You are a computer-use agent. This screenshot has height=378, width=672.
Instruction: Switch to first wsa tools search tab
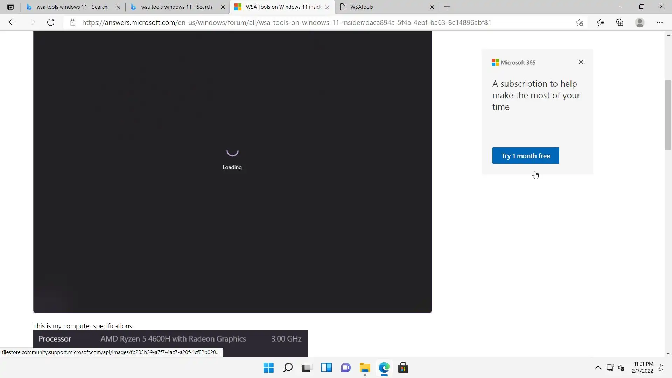pyautogui.click(x=72, y=7)
